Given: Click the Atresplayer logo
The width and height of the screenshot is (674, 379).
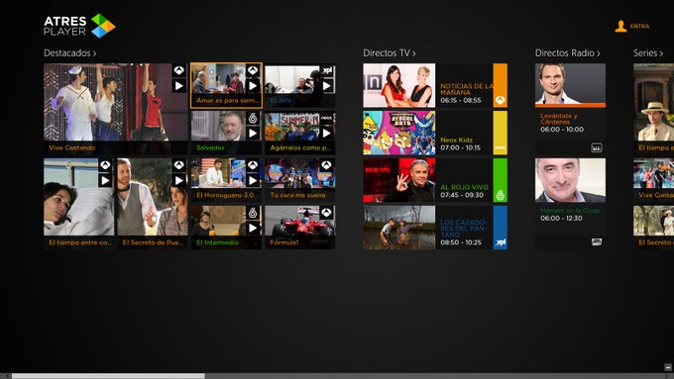Looking at the screenshot, I should coord(79,26).
